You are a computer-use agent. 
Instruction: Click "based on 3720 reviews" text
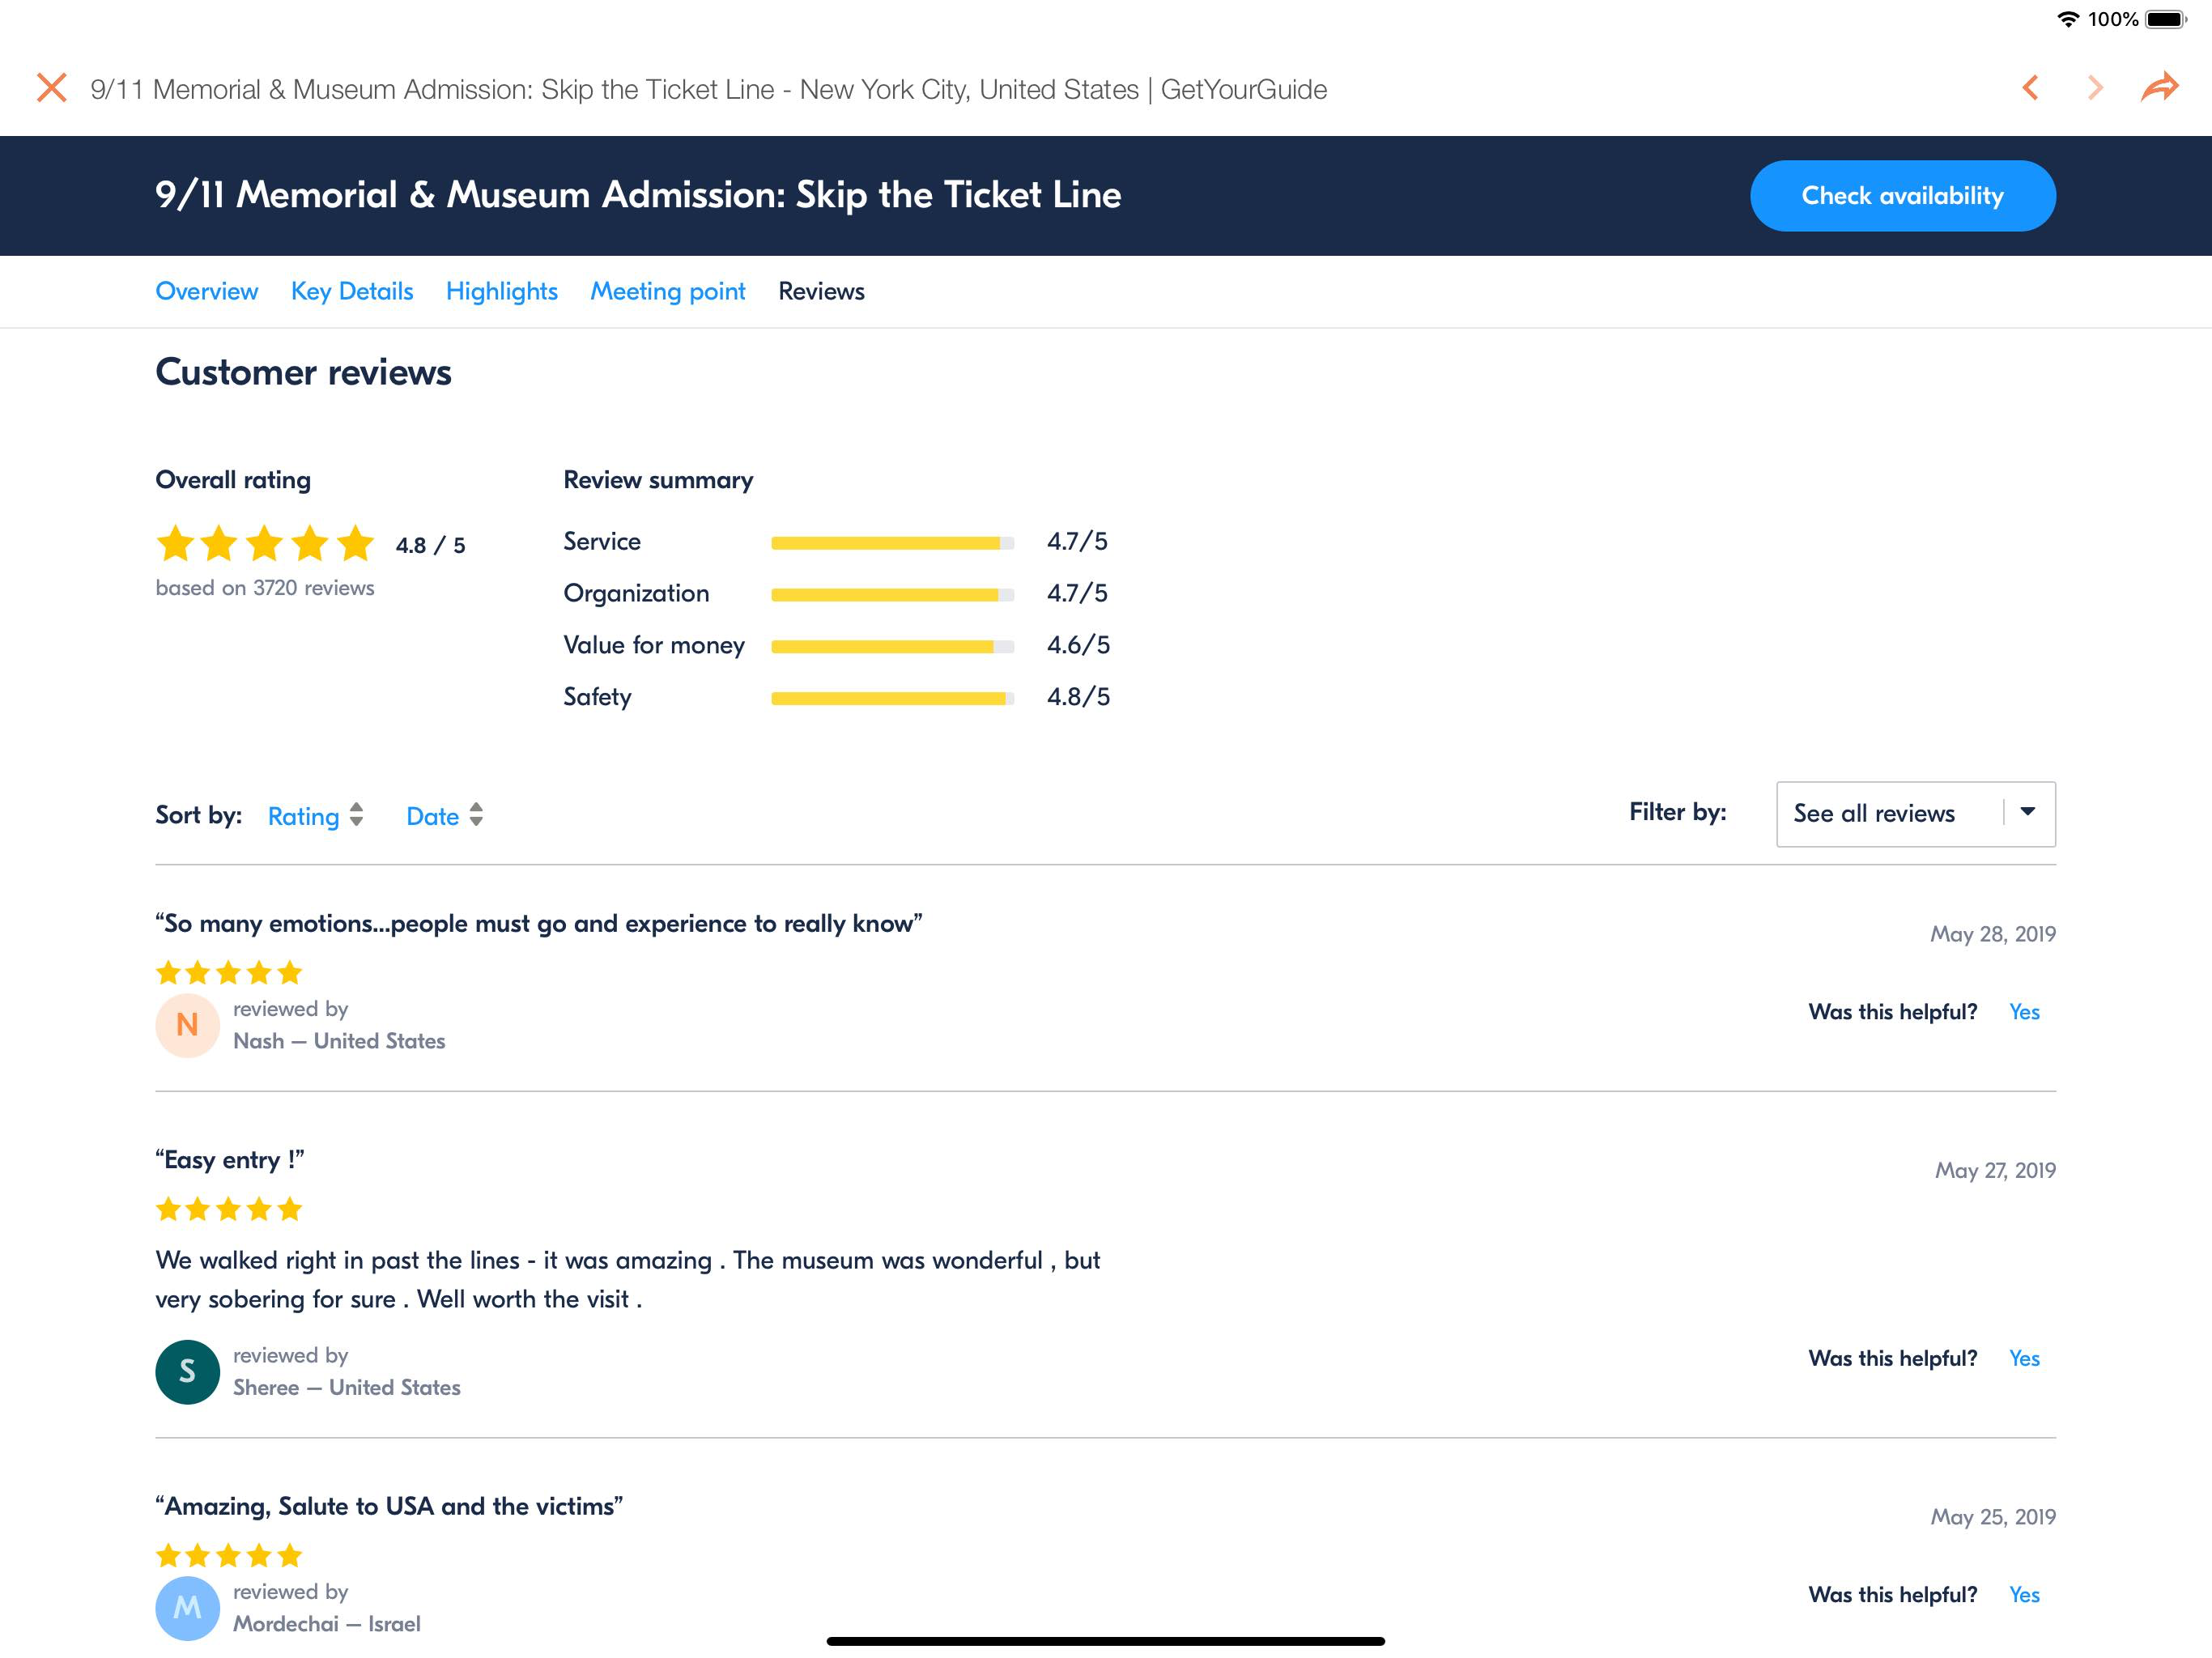[265, 588]
